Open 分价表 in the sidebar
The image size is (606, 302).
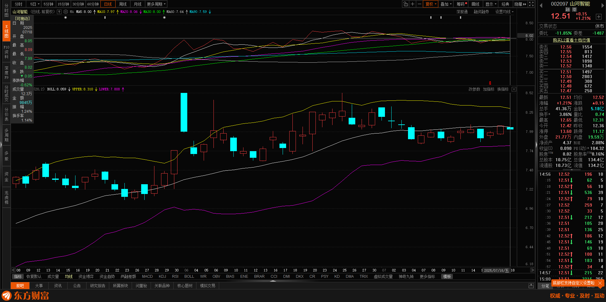click(x=6, y=114)
